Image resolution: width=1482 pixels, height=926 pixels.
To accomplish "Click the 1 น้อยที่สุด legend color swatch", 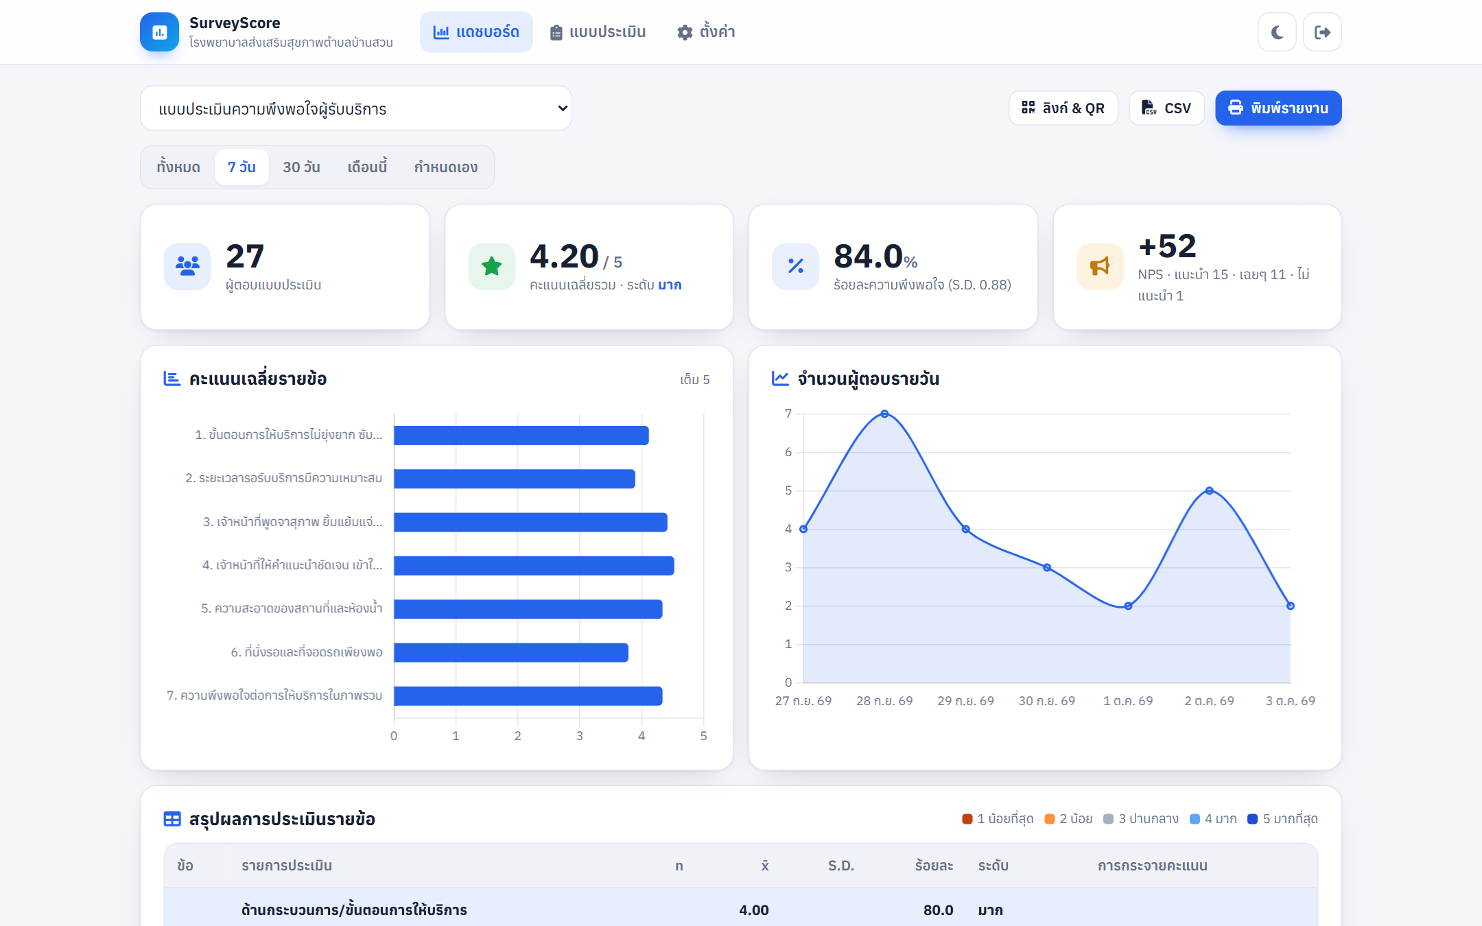I will [967, 819].
